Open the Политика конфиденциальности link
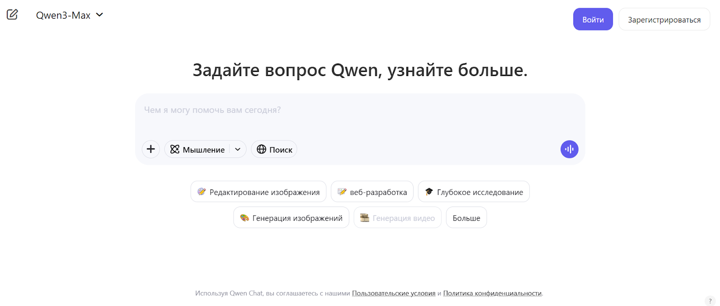The width and height of the screenshot is (720, 306). click(x=492, y=293)
